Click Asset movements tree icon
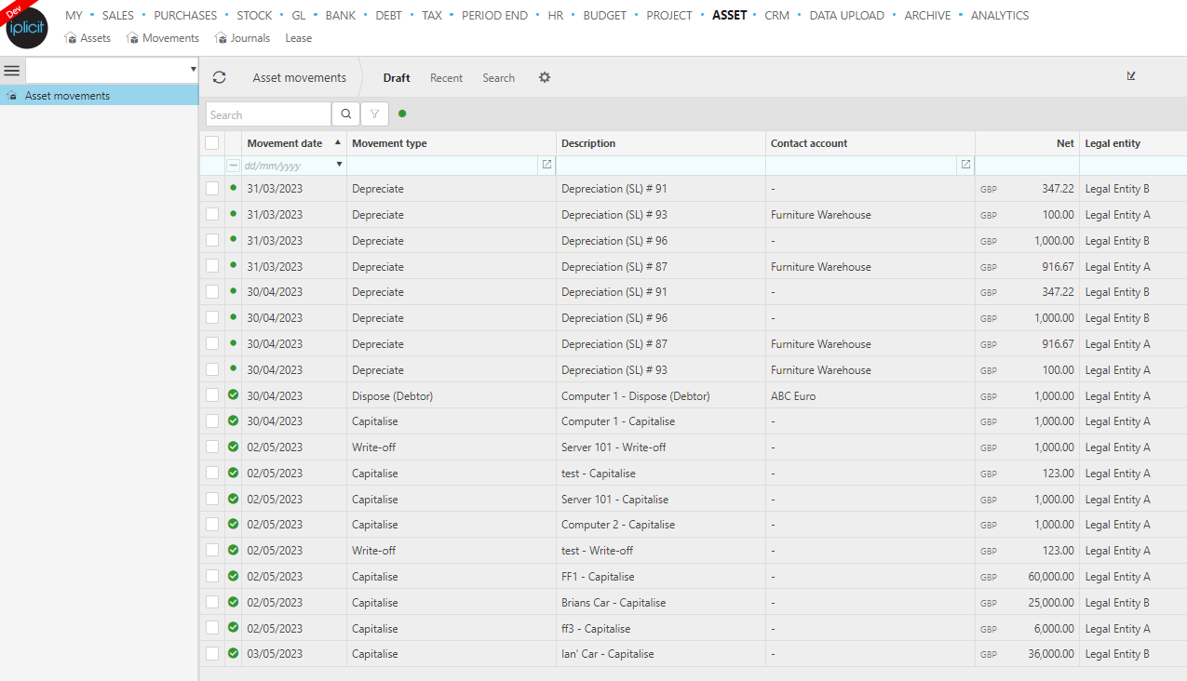 [12, 96]
